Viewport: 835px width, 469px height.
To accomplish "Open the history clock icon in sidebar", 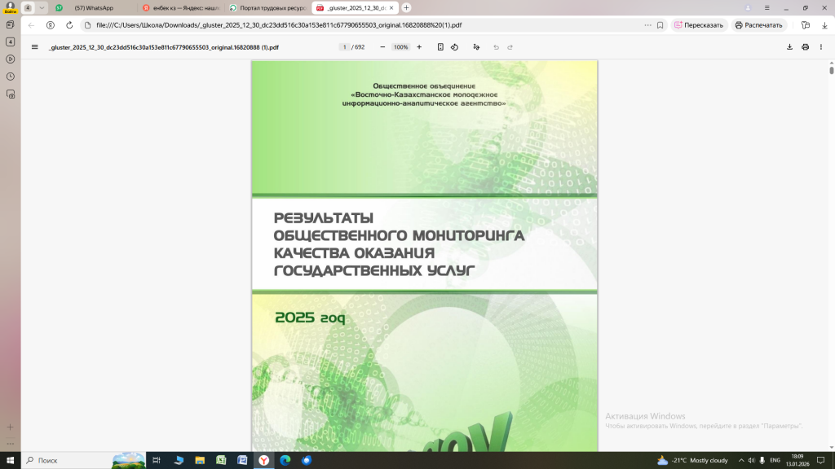I will click(11, 77).
